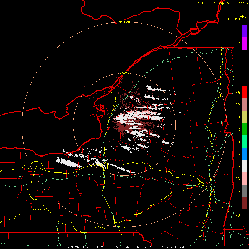
Task: Select the GR legend color block
Action: [x=244, y=105]
